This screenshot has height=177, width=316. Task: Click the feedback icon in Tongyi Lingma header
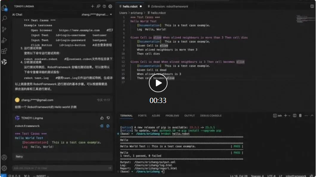(98, 6)
